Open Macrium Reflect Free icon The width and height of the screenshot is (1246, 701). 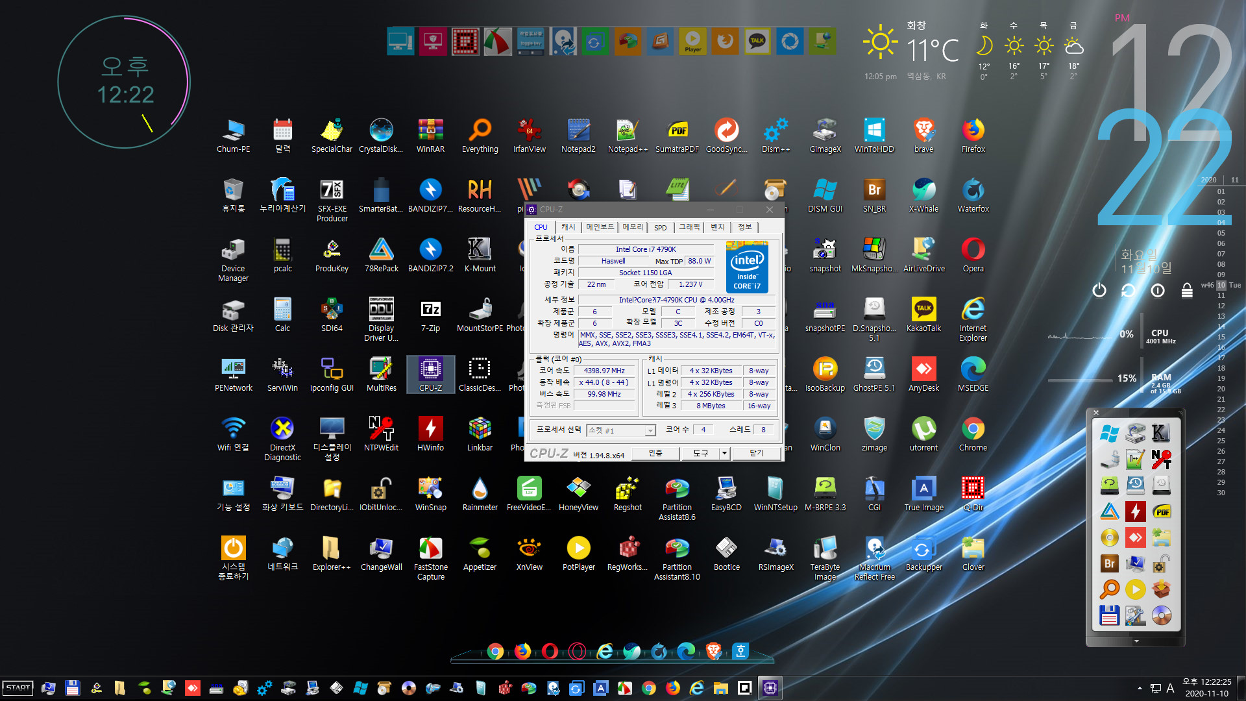point(875,558)
